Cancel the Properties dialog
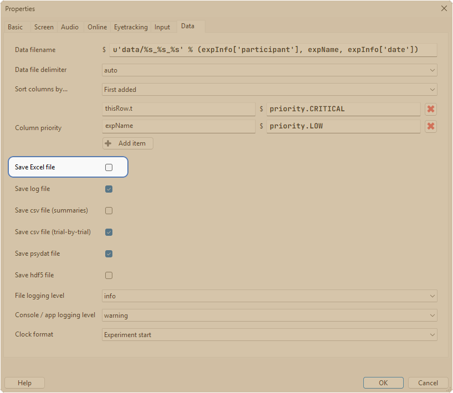This screenshot has width=453, height=393. coord(428,383)
